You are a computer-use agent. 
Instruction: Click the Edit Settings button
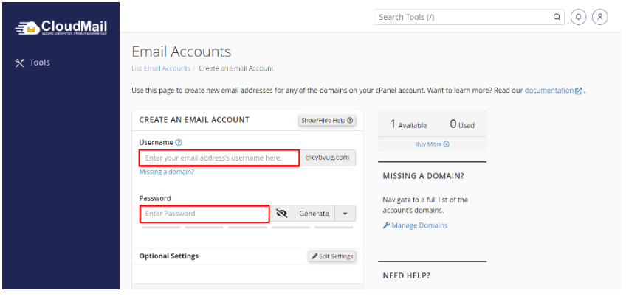click(x=332, y=256)
